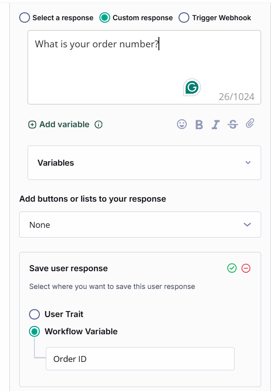This screenshot has height=391, width=271.
Task: Click the Add buttons or lists heading
Action: [92, 199]
